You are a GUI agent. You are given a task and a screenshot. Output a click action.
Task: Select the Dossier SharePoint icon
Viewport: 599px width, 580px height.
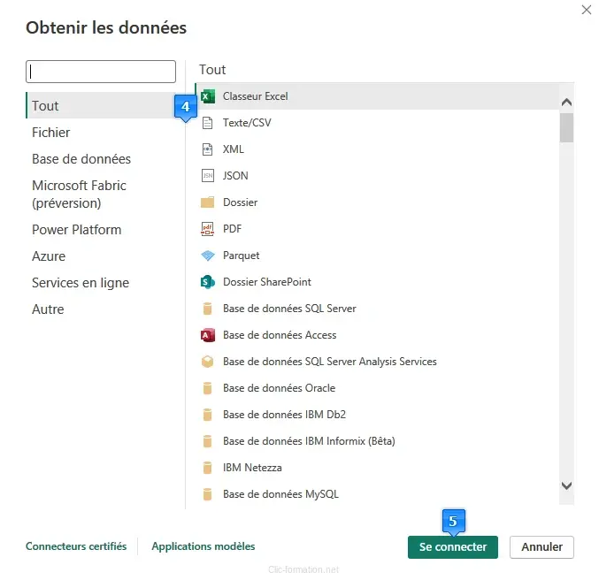point(208,282)
